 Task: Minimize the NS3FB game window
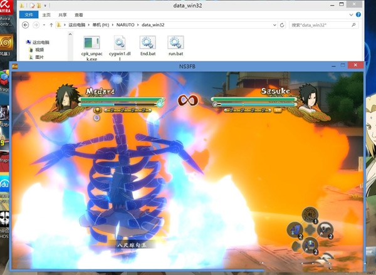[x=333, y=66]
